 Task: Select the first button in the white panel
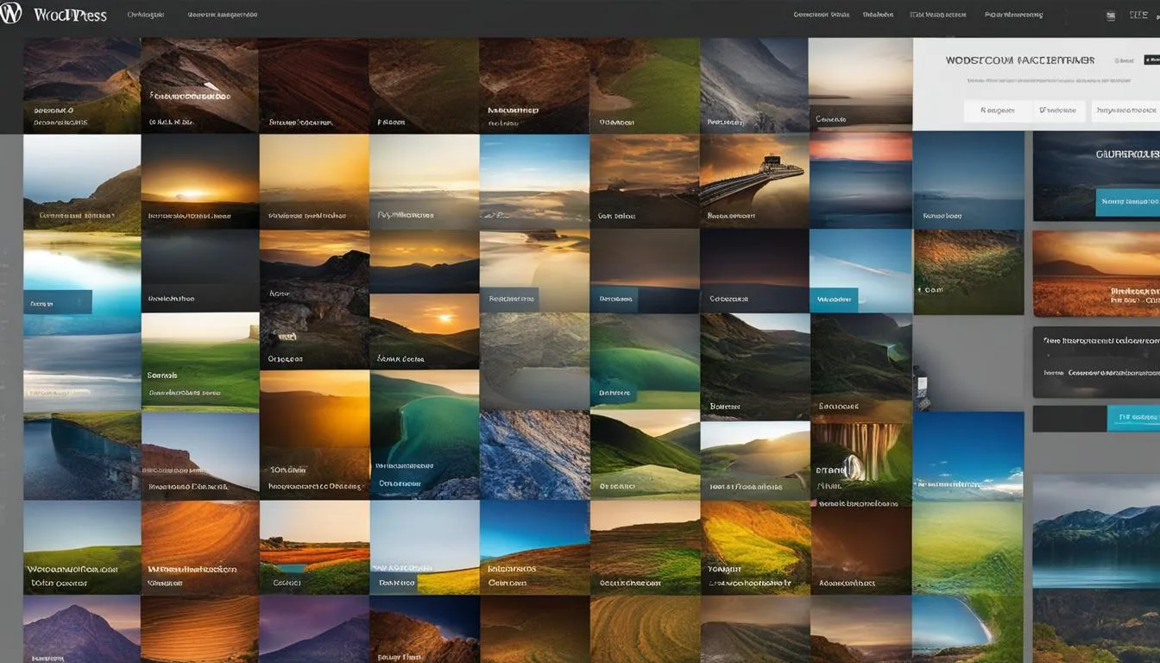(997, 110)
